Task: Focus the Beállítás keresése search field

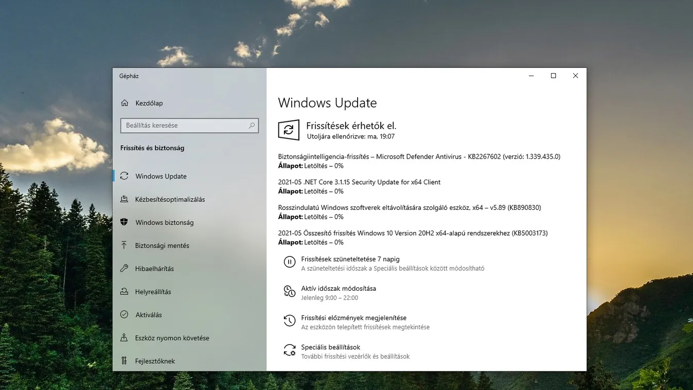Action: (189, 126)
